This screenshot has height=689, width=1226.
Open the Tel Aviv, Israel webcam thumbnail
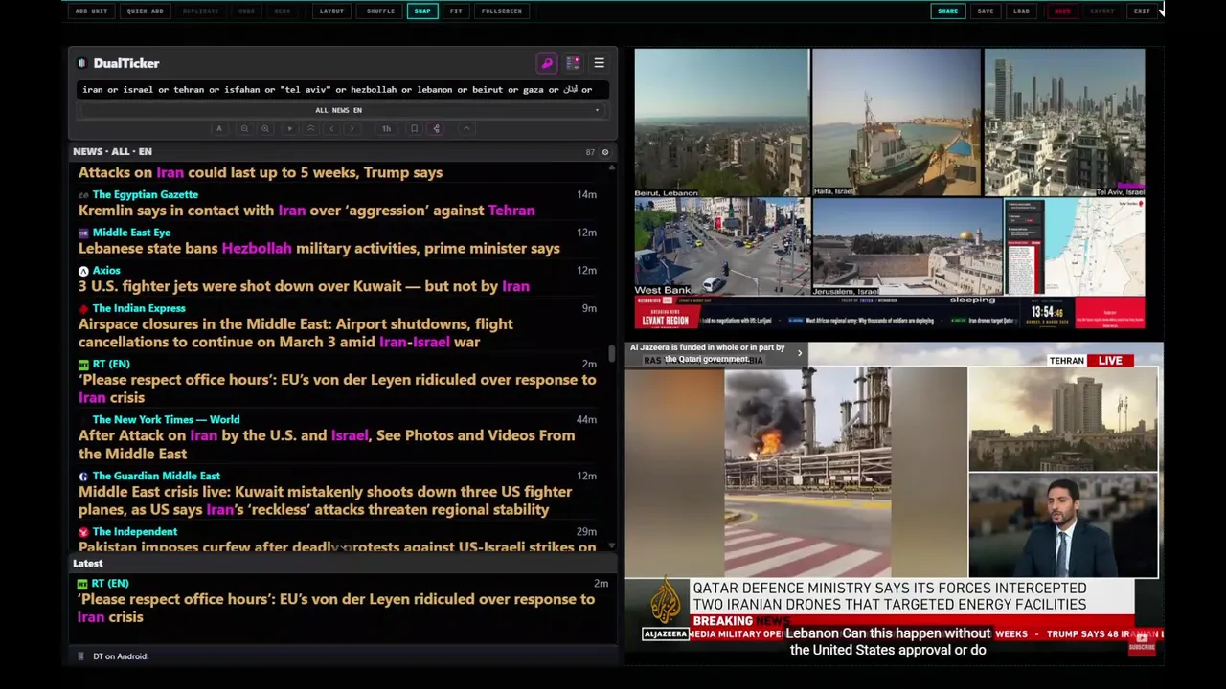[x=1064, y=123]
